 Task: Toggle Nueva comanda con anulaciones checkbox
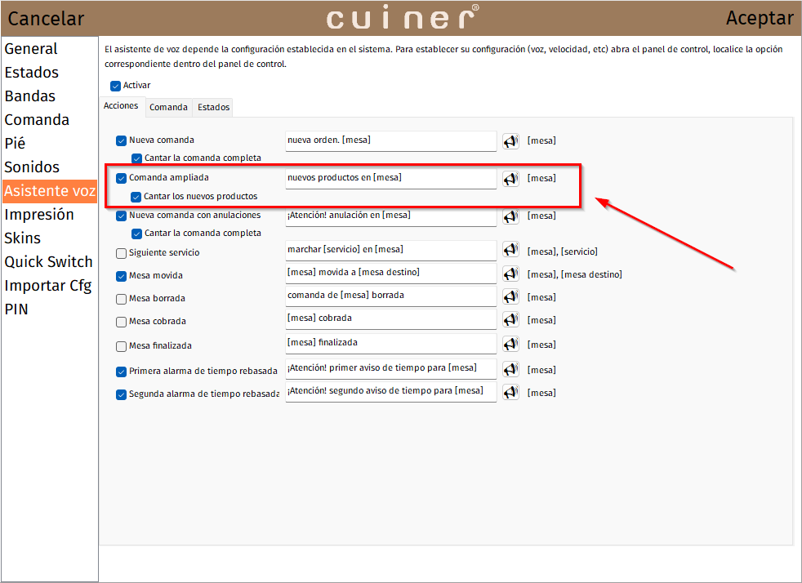pyautogui.click(x=121, y=216)
